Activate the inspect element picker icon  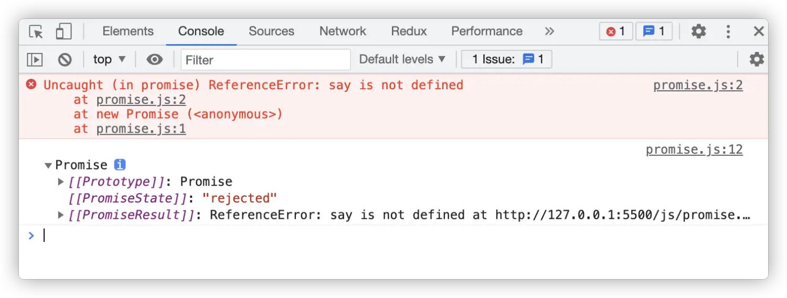pos(36,31)
